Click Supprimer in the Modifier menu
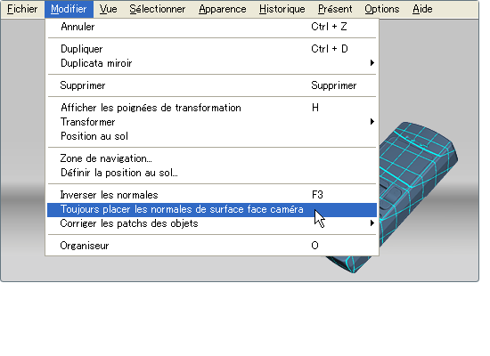Viewport: 490px width, 356px height. pyautogui.click(x=212, y=85)
